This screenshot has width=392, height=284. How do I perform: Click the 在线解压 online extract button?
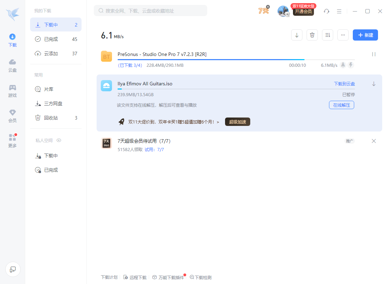click(x=341, y=105)
